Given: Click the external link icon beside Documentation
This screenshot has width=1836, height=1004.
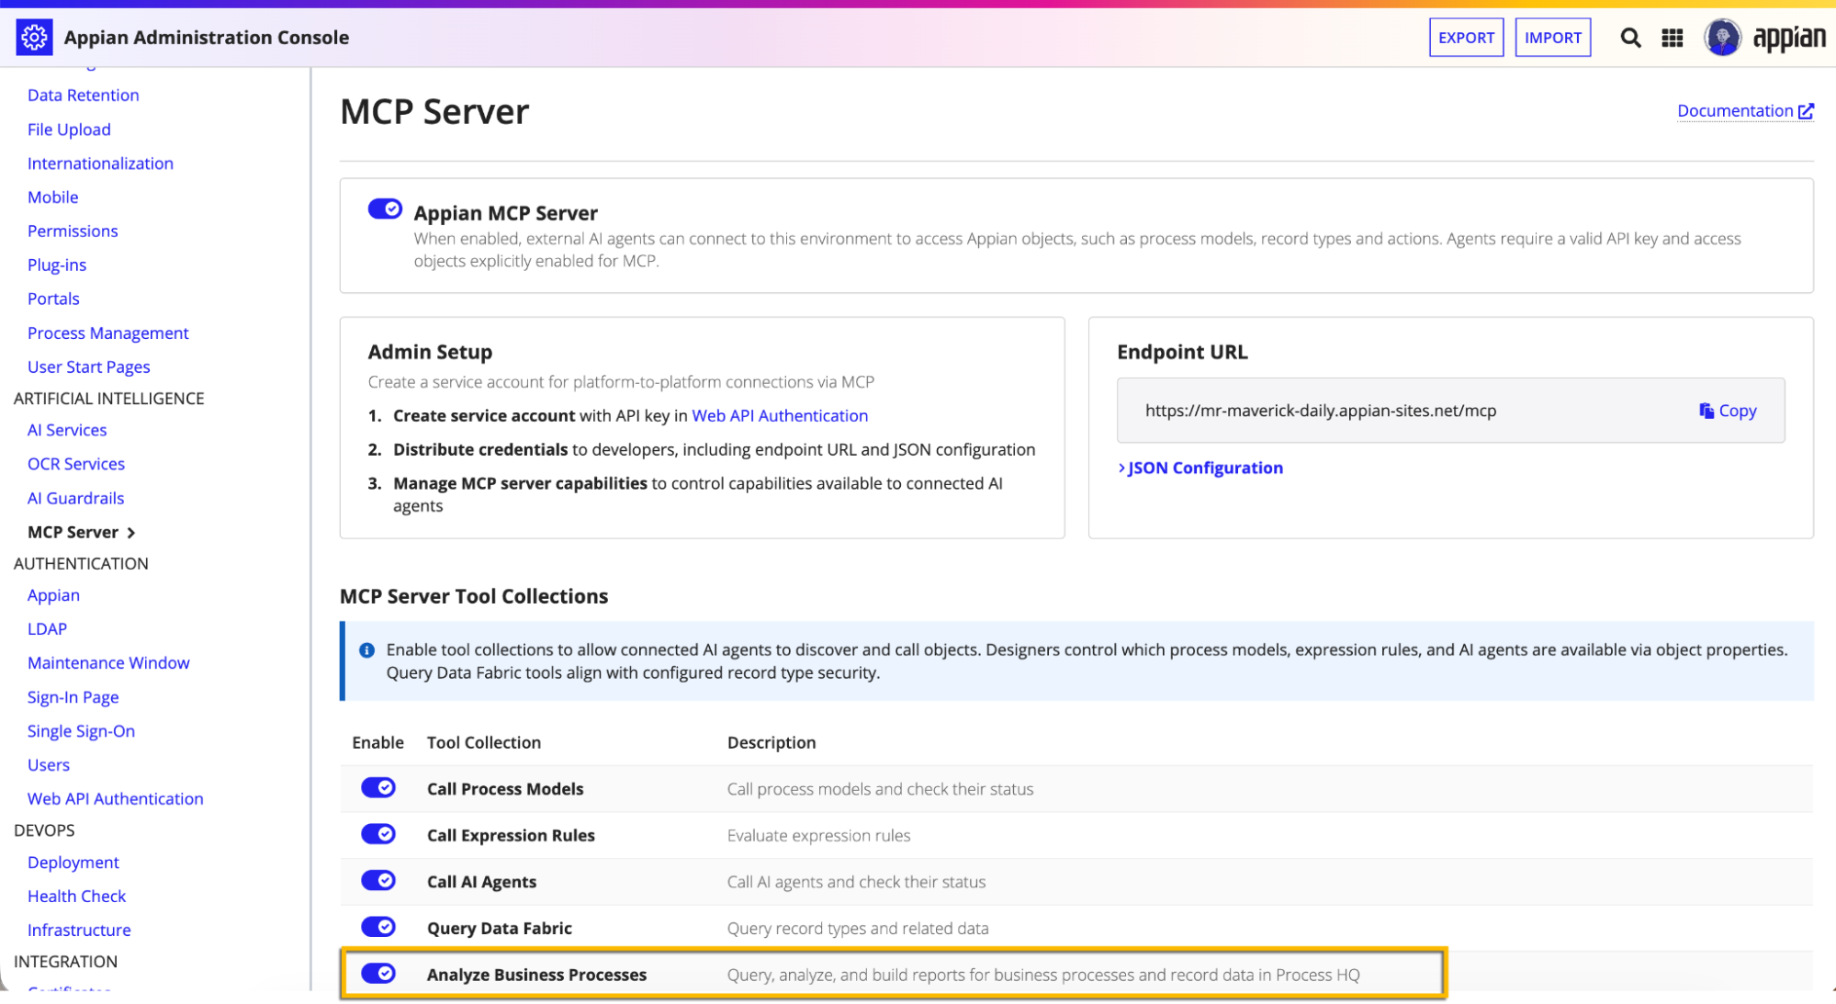Looking at the screenshot, I should (x=1806, y=111).
